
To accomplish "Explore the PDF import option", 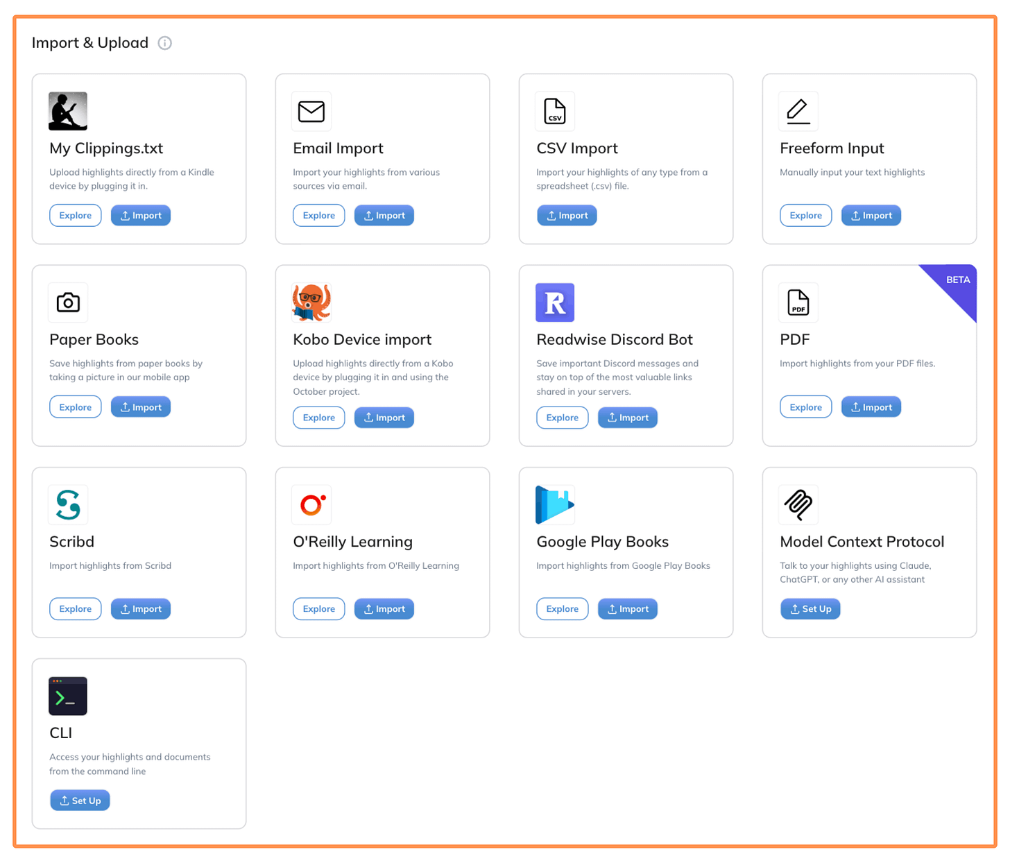I will click(806, 407).
